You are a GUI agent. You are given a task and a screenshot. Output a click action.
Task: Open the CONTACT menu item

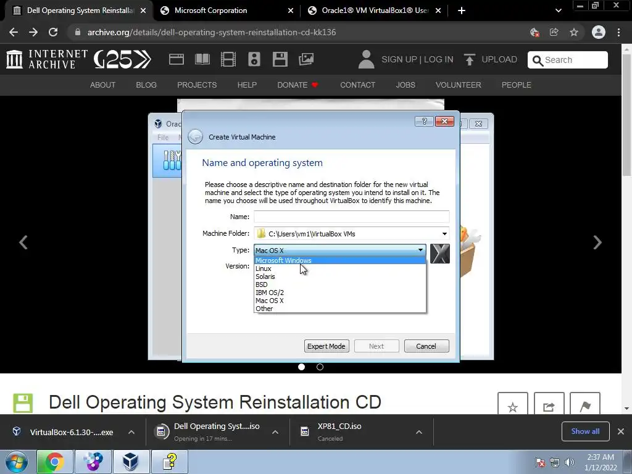357,85
